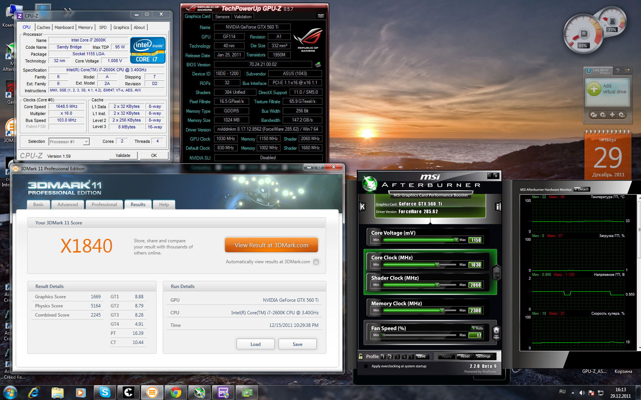Click the Memory Clock 2300 value field
This screenshot has width=641, height=400.
(x=475, y=310)
